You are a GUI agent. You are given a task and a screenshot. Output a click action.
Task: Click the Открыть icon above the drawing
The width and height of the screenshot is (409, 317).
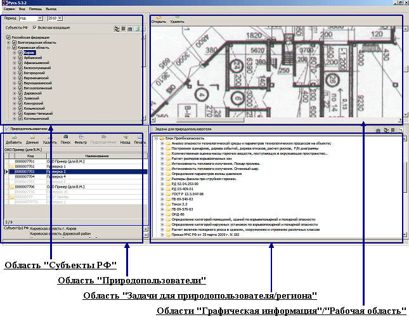[x=159, y=19]
